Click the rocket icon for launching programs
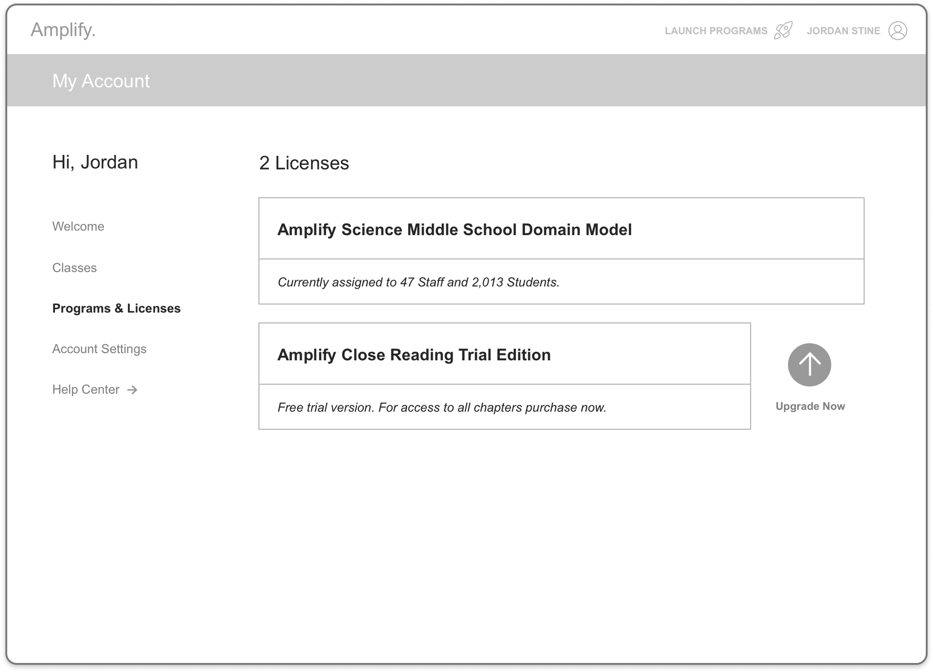 click(x=783, y=31)
